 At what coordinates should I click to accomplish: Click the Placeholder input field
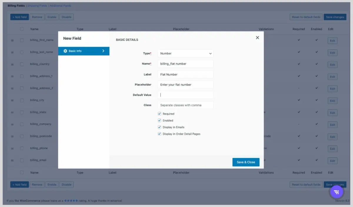click(x=186, y=85)
